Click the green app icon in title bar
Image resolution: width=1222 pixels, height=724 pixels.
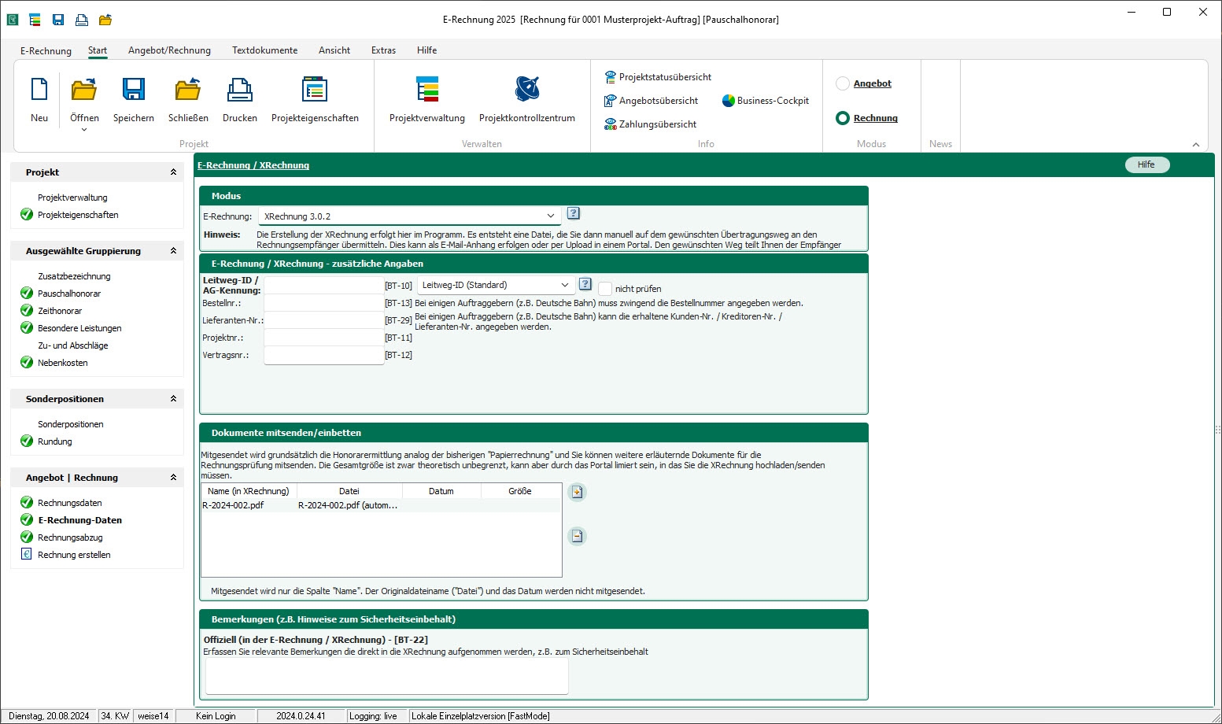[12, 20]
